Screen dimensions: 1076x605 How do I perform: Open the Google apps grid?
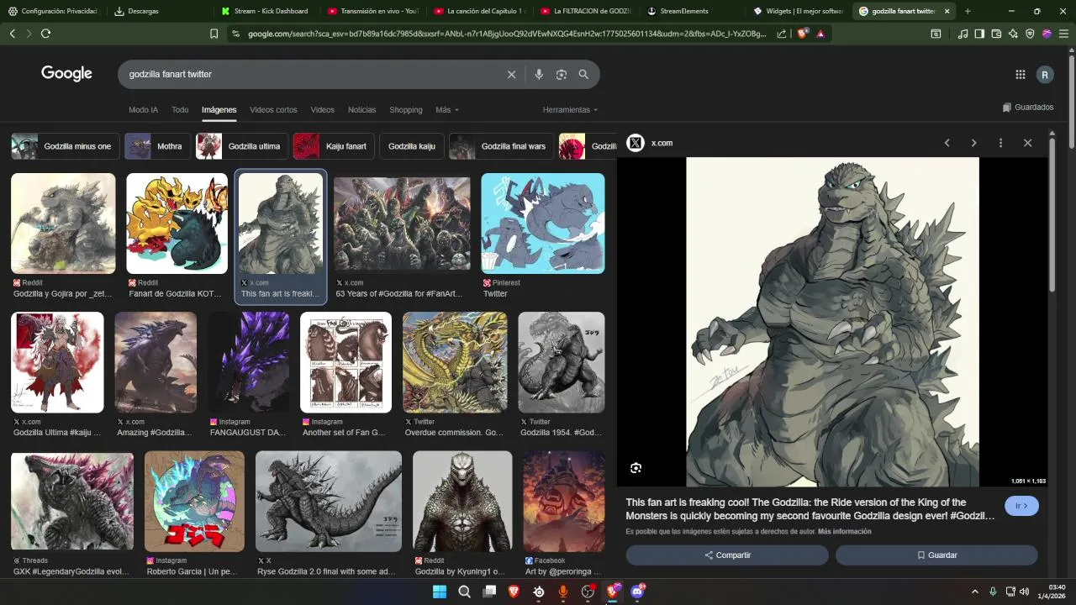(x=1020, y=75)
